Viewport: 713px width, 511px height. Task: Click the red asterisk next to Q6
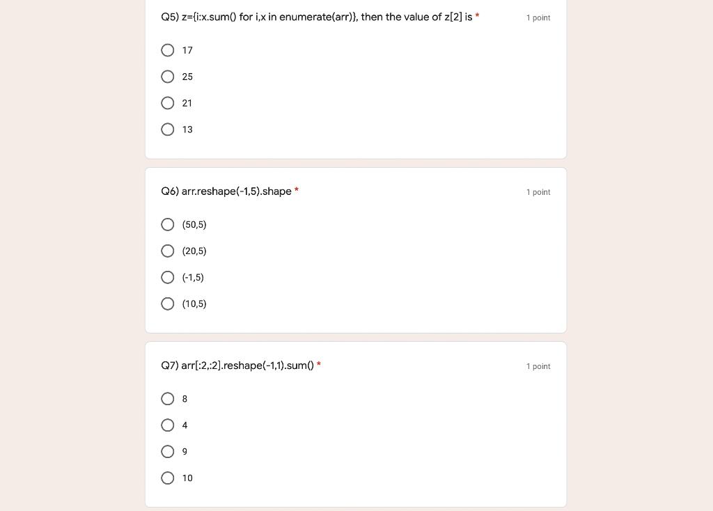coord(296,191)
